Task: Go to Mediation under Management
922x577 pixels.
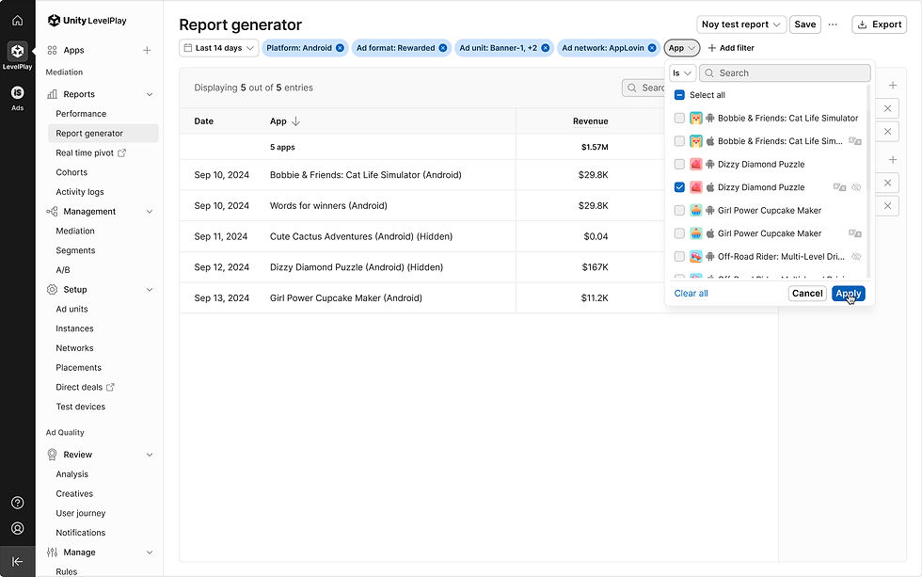Action: point(75,232)
